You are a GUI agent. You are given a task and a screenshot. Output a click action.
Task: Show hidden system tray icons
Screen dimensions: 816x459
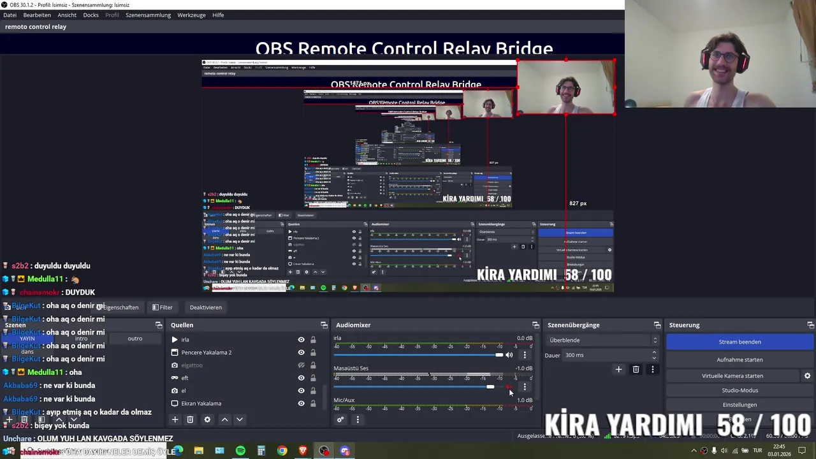(x=694, y=451)
